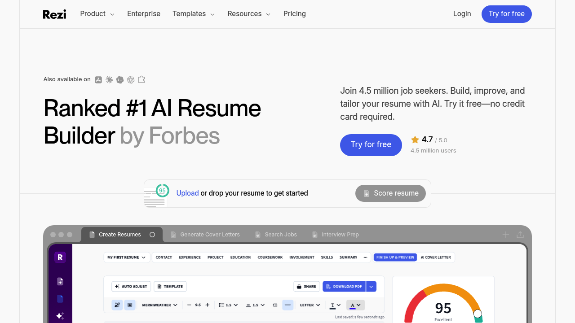Expand the Product menu
The width and height of the screenshot is (575, 323).
97,14
